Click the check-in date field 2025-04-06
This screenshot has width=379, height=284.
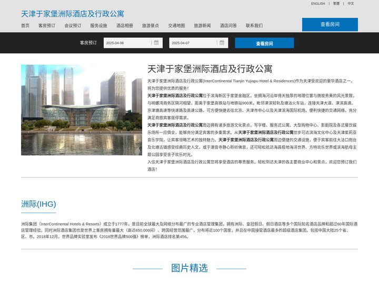point(133,43)
